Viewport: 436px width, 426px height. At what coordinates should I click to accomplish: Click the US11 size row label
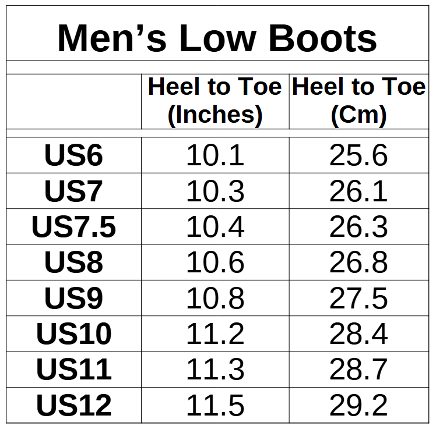74,370
